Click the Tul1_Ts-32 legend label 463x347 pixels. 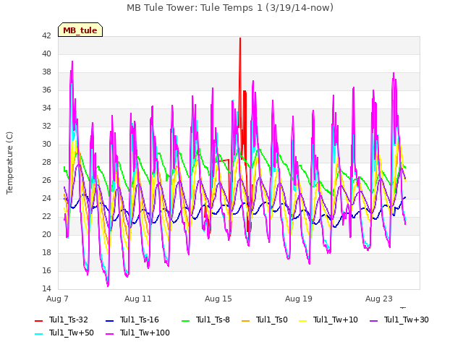(x=69, y=320)
